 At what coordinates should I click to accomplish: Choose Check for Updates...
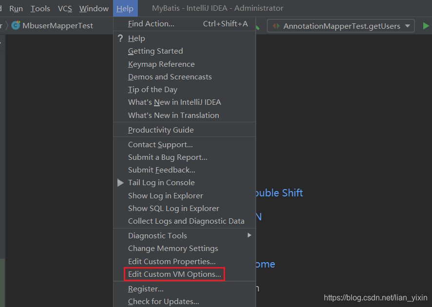[184, 301]
